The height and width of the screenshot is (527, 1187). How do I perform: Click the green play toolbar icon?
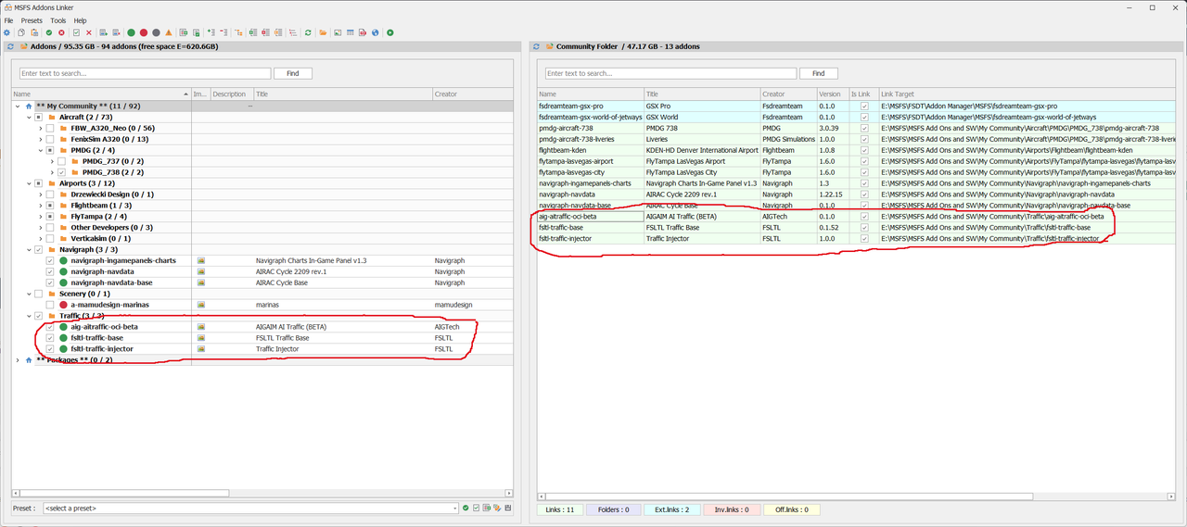tap(389, 32)
